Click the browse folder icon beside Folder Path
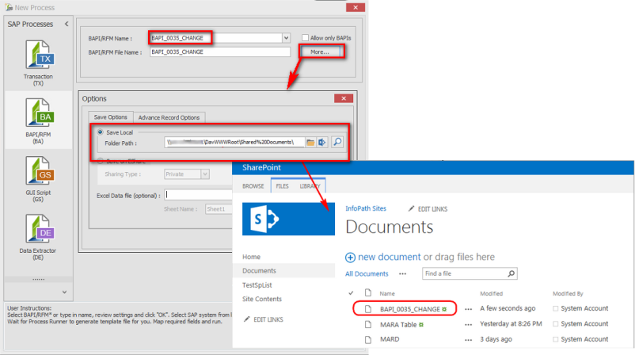This screenshot has height=355, width=635. coord(310,142)
